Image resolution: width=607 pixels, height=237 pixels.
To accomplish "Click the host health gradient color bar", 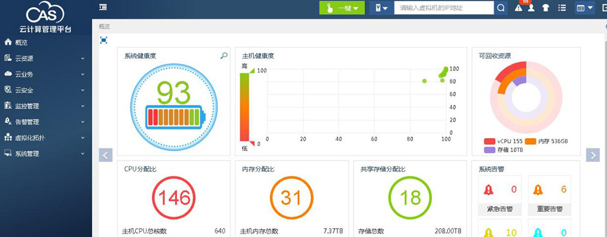I will click(x=244, y=107).
